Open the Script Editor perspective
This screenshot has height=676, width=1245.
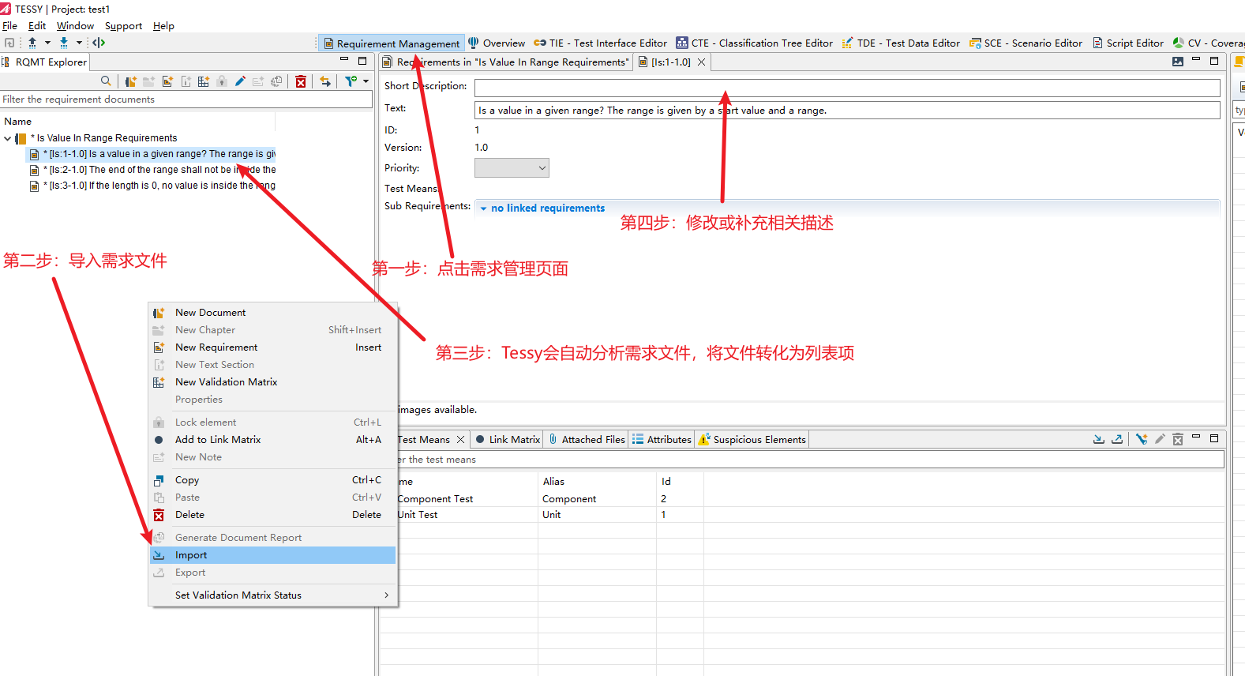click(1127, 43)
